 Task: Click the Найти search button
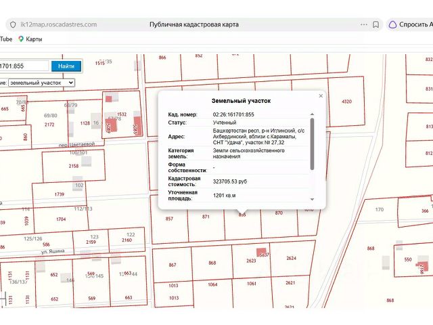coord(66,66)
